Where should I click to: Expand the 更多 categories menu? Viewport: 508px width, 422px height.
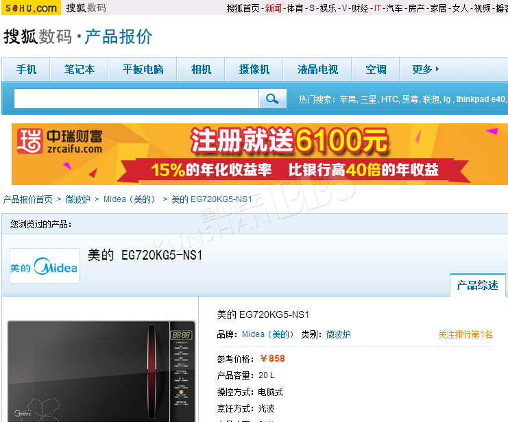click(425, 69)
